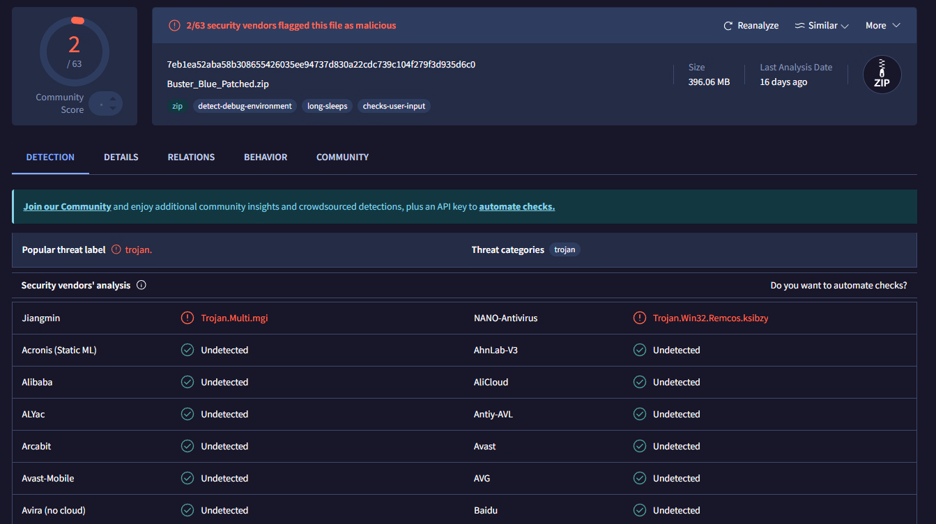Click the alert icon beside Popular threat label
936x524 pixels.
[x=116, y=249]
